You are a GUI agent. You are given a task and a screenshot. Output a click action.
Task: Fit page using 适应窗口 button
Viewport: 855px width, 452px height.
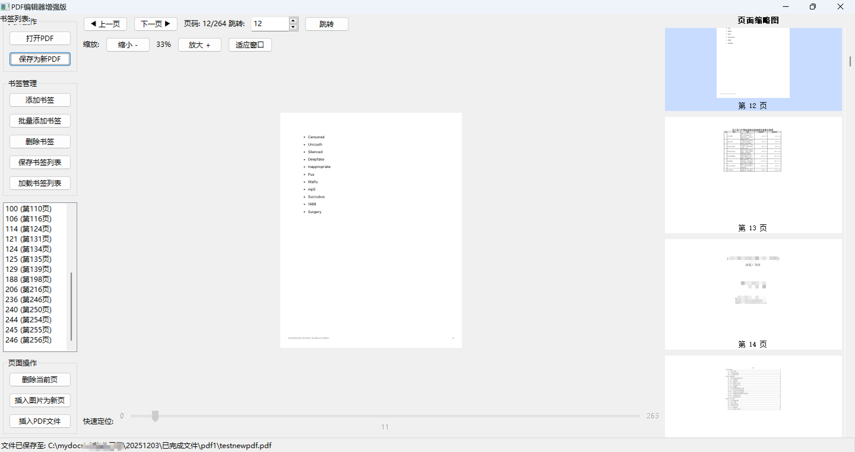click(x=250, y=45)
